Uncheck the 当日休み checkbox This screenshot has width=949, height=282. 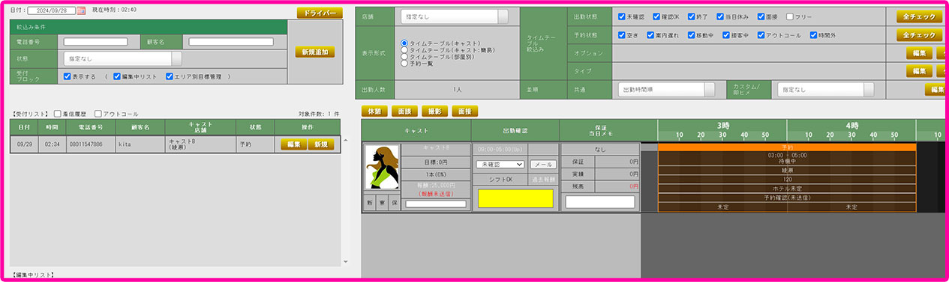point(721,16)
